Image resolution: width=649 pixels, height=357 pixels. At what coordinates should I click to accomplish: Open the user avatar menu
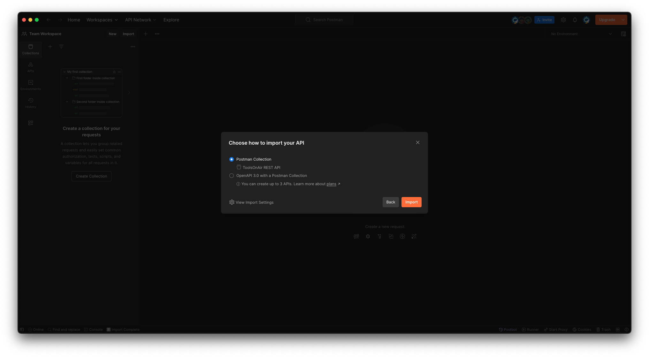pyautogui.click(x=586, y=20)
